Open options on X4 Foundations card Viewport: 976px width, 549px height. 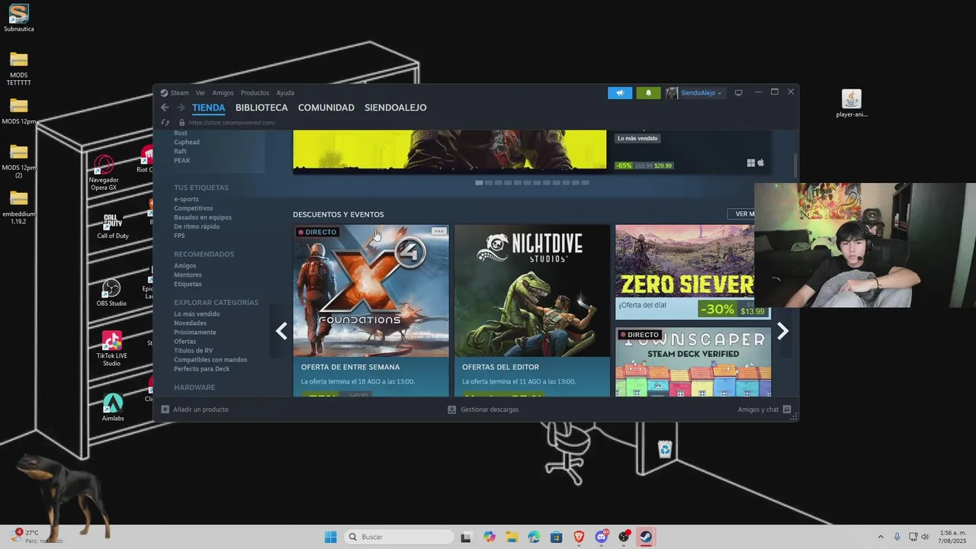[438, 231]
